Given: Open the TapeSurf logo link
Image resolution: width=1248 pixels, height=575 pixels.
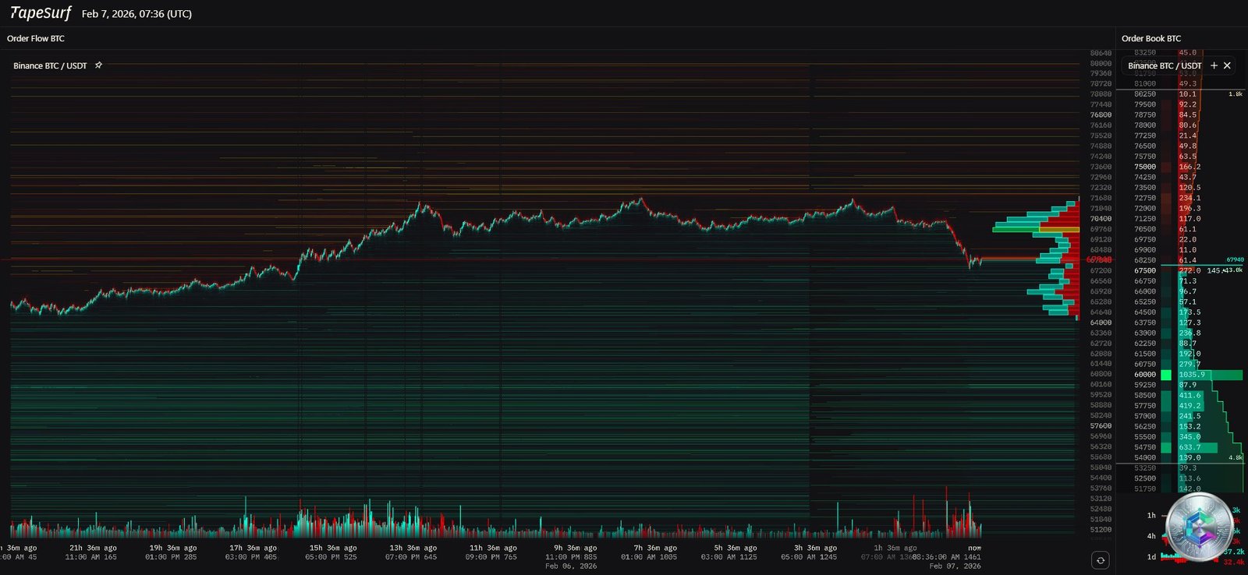Looking at the screenshot, I should (x=41, y=13).
